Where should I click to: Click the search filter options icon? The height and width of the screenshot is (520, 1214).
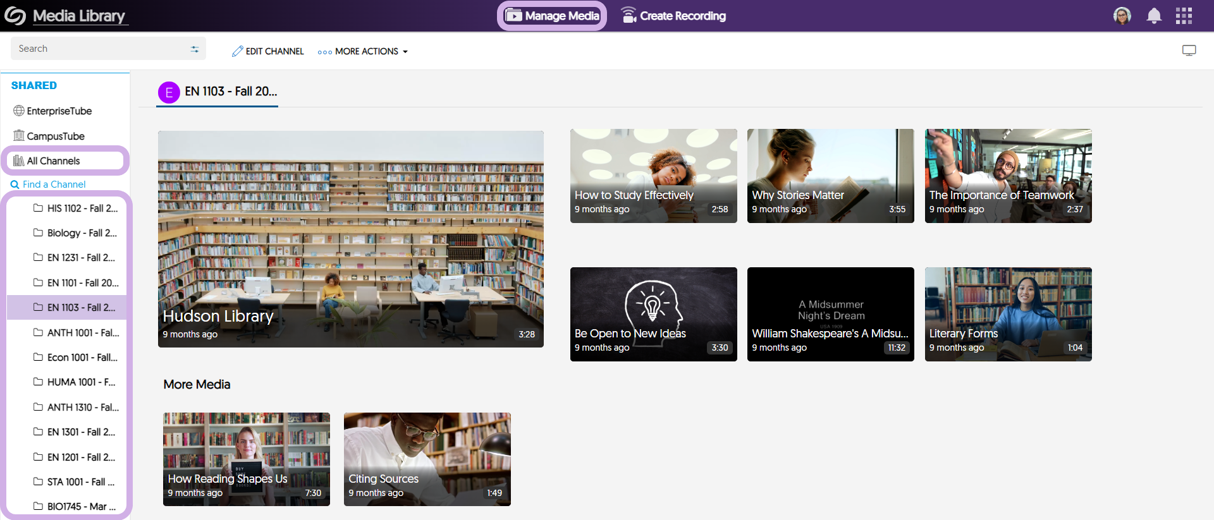point(195,49)
